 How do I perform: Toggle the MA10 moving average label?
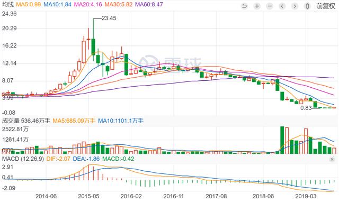click(57, 4)
